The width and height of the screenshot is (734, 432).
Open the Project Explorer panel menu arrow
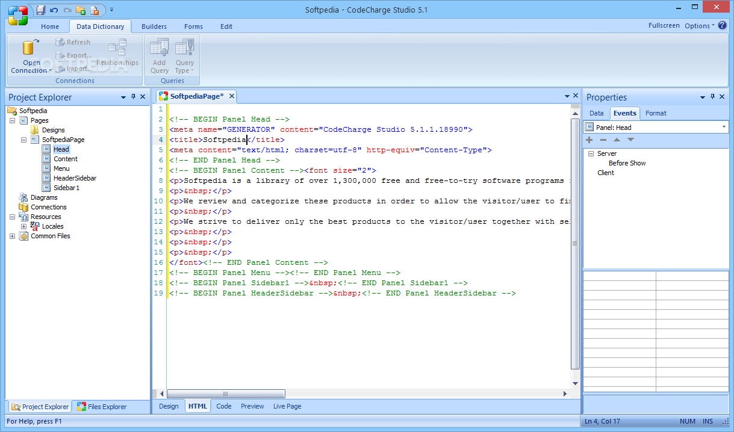(123, 97)
